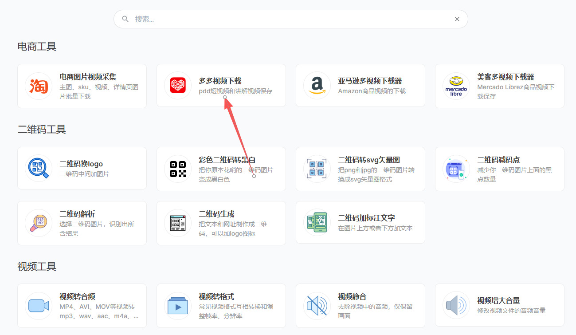
Task: Click the 二维码转svg矢量图 scan icon
Action: (x=317, y=169)
